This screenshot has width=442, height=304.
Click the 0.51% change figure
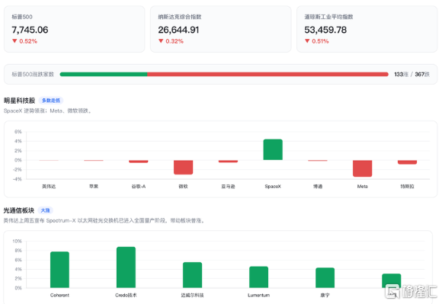click(320, 41)
